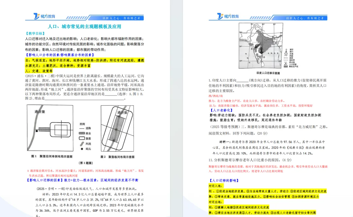Click the caption 图2 聚落临河布局示意图

tap(117, 157)
